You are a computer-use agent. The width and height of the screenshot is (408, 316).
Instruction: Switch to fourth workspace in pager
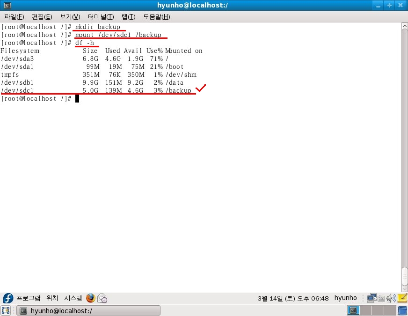390,310
